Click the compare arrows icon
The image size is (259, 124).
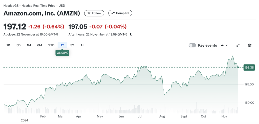(113, 13)
